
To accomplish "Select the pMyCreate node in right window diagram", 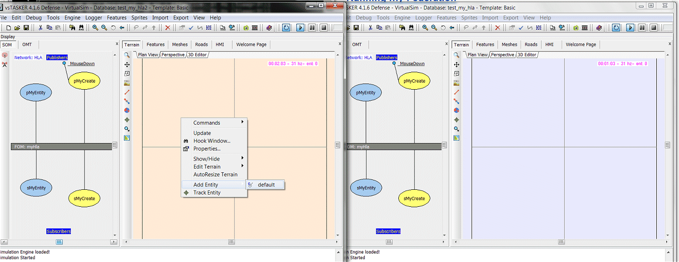I will (x=414, y=81).
